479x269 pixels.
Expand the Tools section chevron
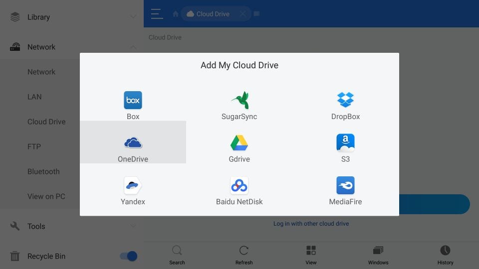[133, 226]
